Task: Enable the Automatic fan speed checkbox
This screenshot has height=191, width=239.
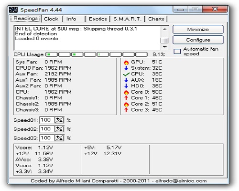Action: (177, 52)
